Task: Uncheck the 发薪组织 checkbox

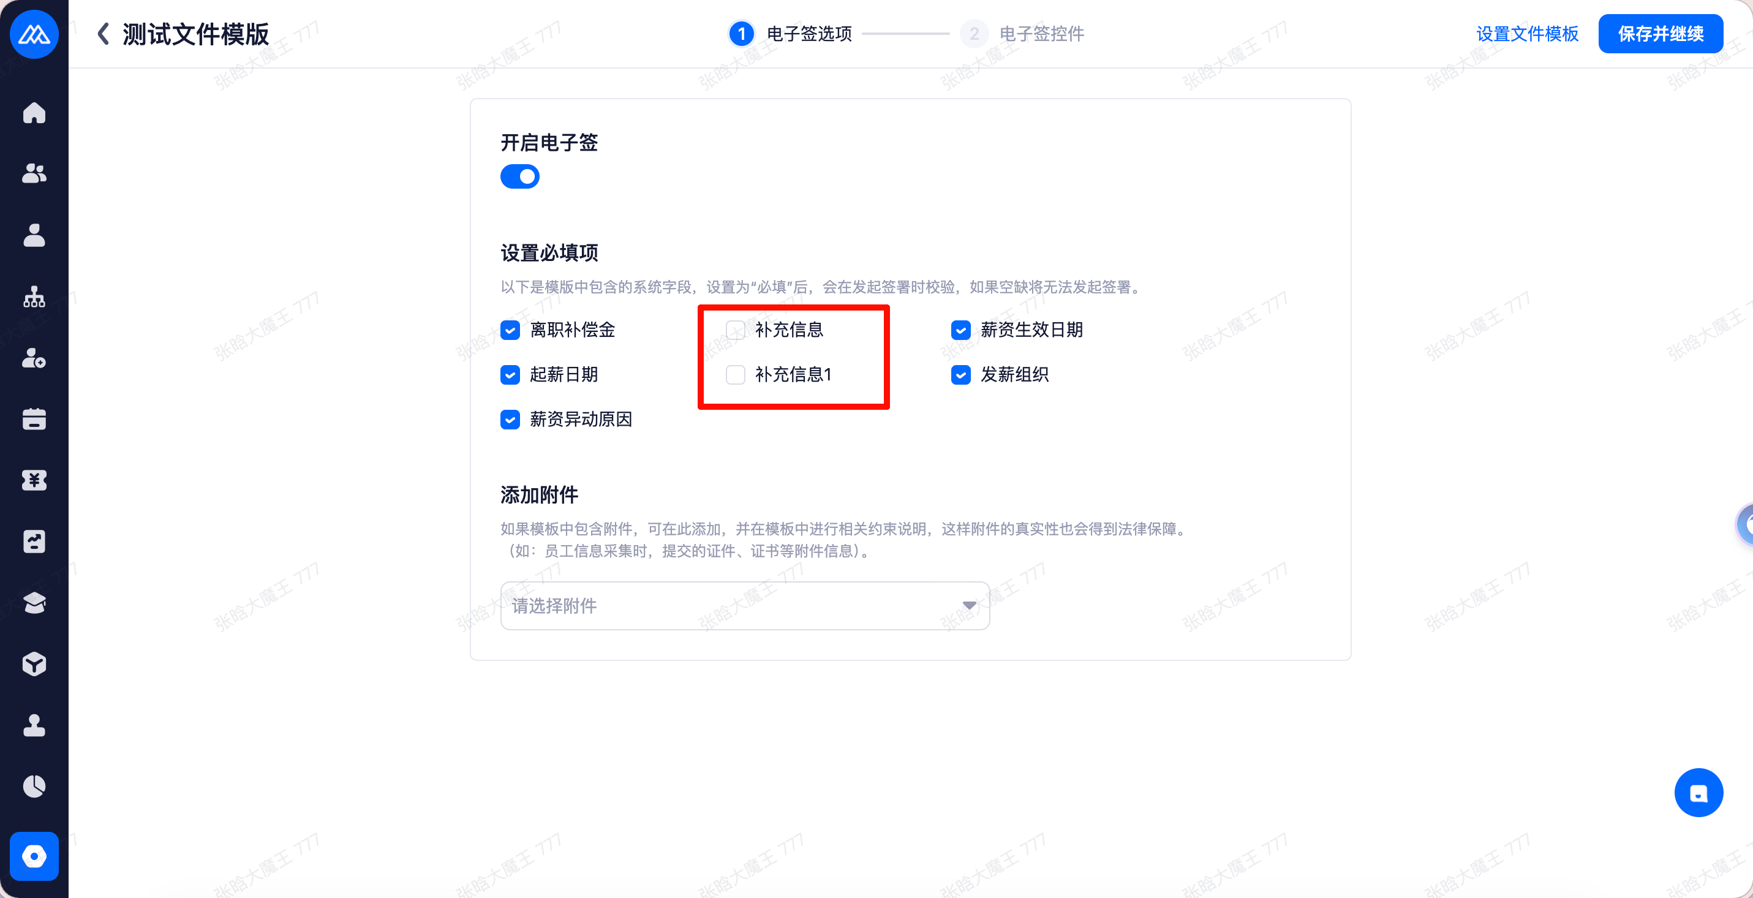Action: tap(960, 375)
